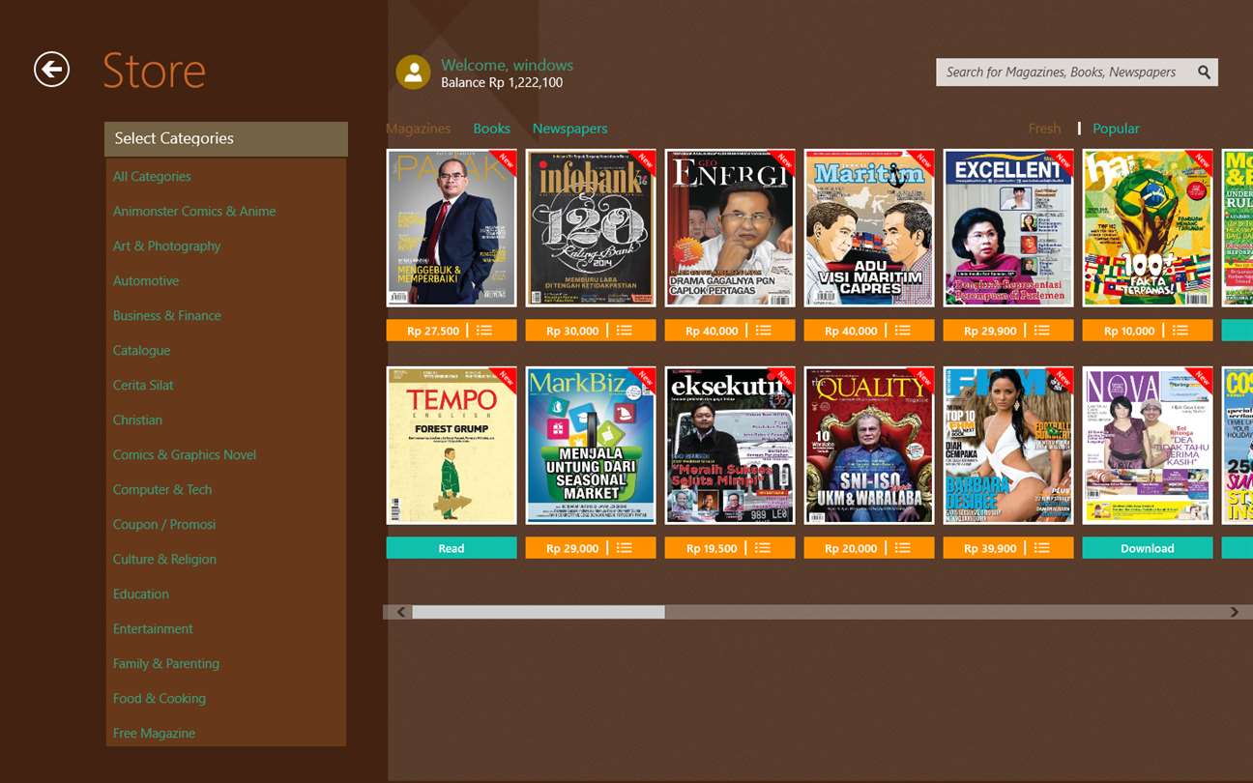
Task: Select Automotive category
Action: click(x=146, y=281)
